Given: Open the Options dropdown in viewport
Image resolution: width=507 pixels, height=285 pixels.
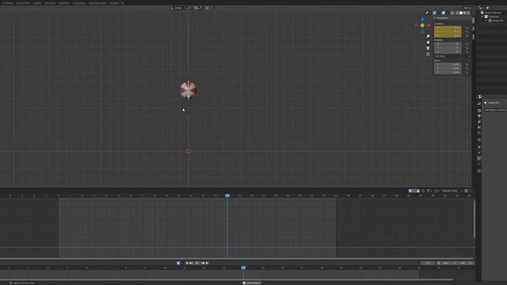Looking at the screenshot, I should [468, 8].
